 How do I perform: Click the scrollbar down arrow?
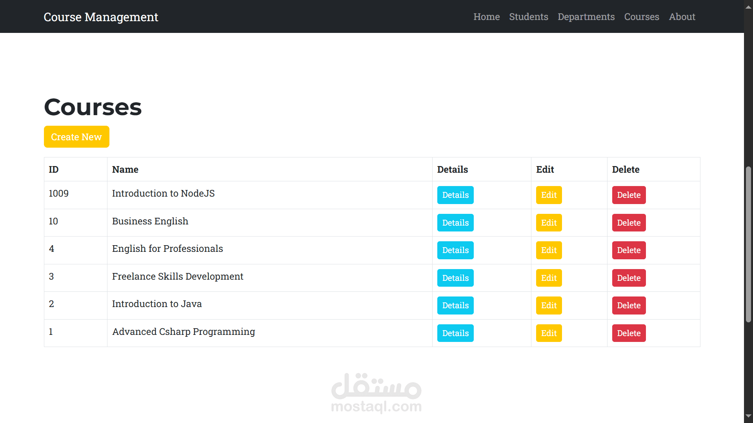pyautogui.click(x=748, y=416)
